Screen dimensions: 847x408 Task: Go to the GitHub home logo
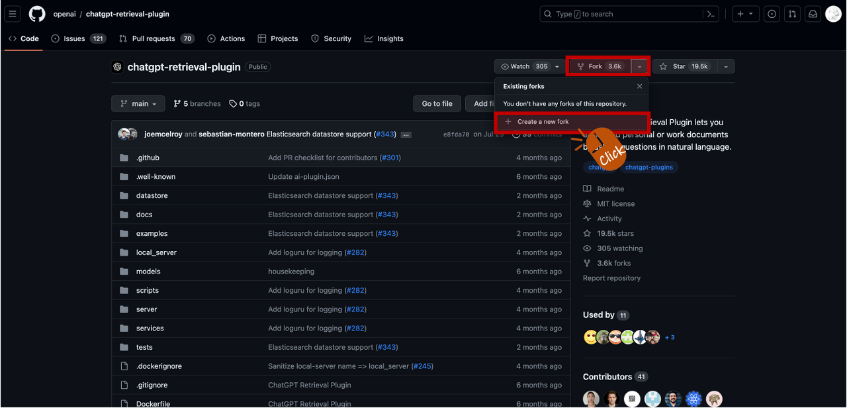click(x=37, y=14)
